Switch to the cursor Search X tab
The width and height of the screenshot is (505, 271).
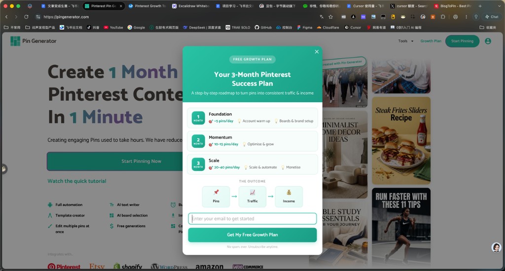coord(409,6)
